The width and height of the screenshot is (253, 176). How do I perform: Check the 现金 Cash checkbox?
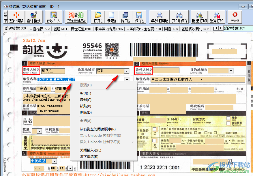(228, 118)
